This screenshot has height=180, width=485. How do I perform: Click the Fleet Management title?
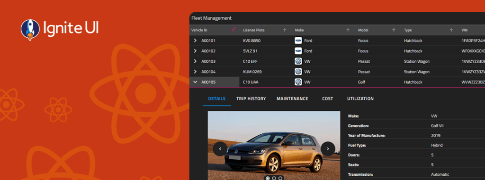[212, 18]
